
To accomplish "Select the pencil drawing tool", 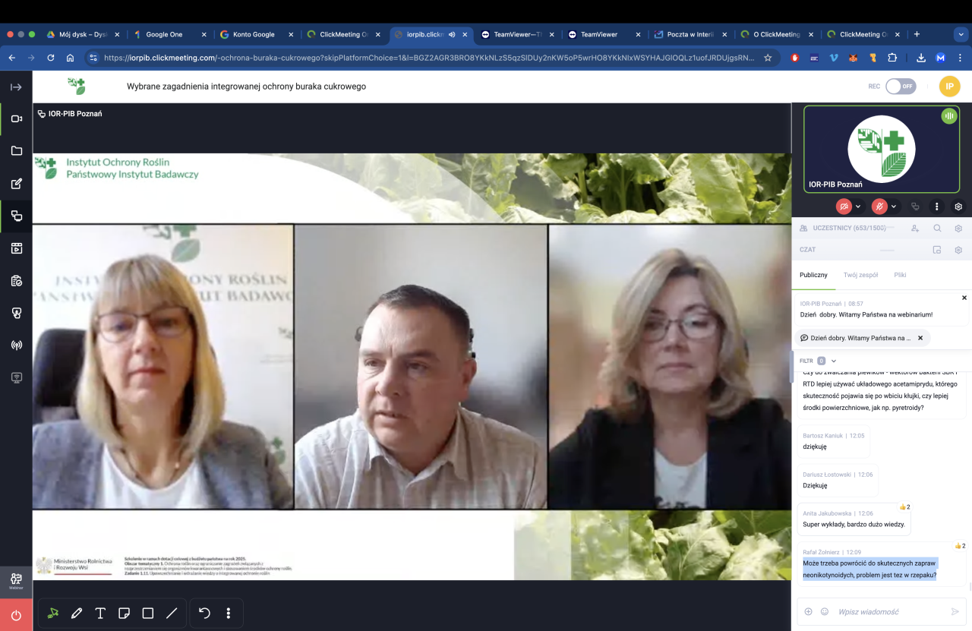I will click(77, 613).
